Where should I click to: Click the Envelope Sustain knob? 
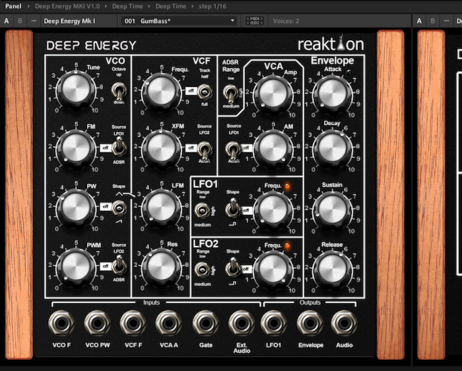(x=333, y=210)
